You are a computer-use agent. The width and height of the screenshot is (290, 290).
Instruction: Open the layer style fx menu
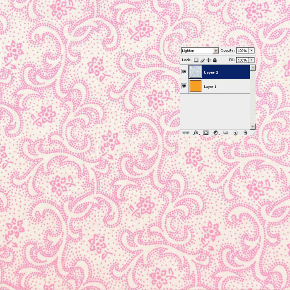(x=196, y=133)
